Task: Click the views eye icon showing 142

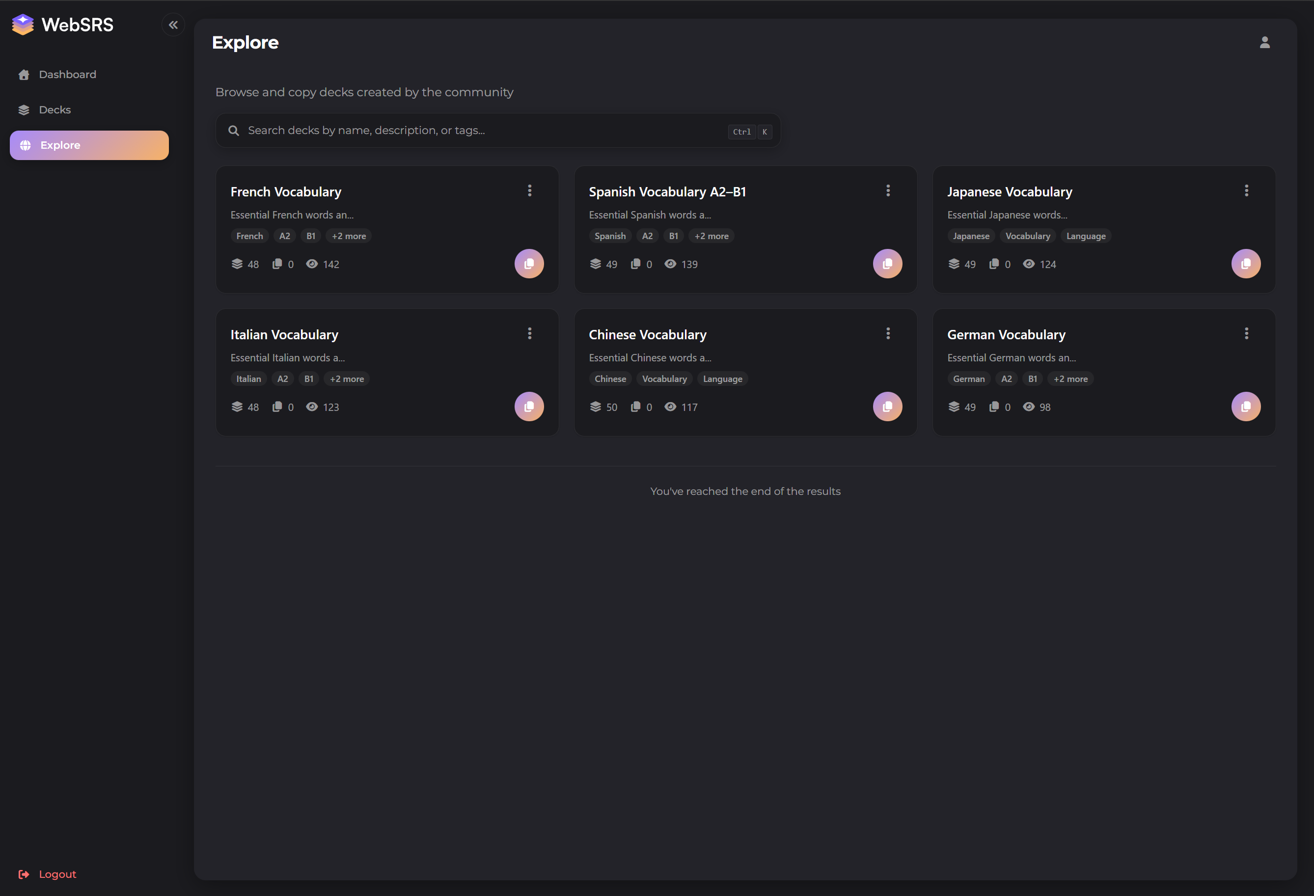Action: tap(311, 264)
